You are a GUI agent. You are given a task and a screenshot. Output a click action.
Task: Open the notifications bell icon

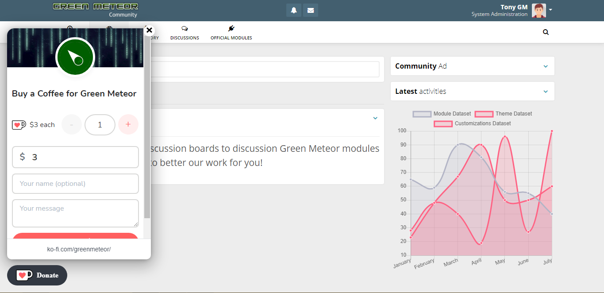[x=294, y=10]
